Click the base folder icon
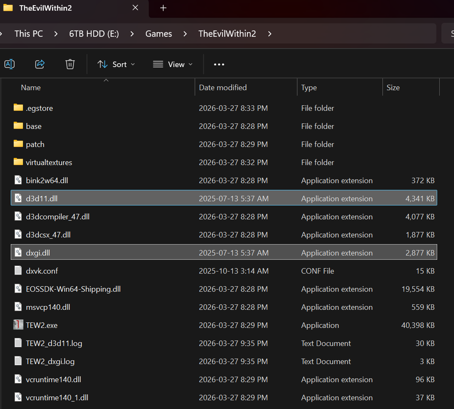Screen dimensions: 454x409 tap(18, 126)
